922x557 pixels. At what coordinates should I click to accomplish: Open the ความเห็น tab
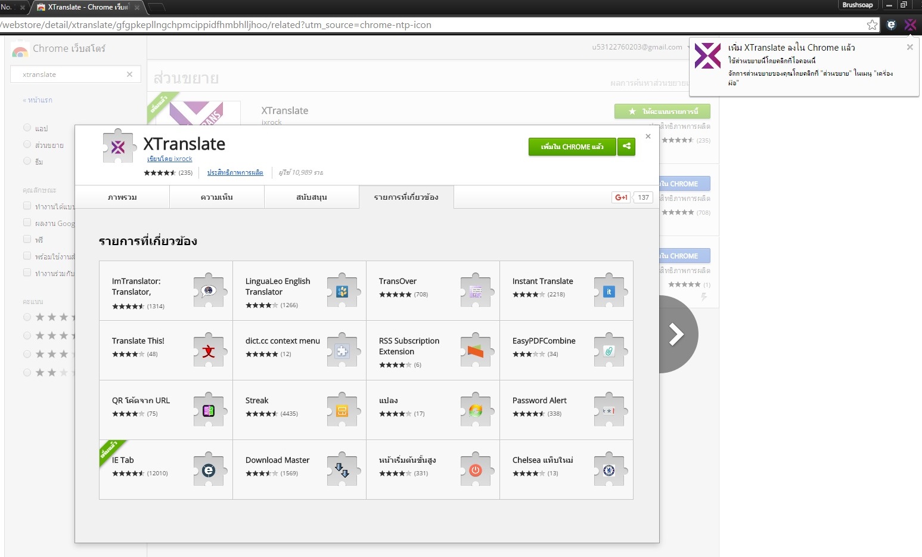217,197
